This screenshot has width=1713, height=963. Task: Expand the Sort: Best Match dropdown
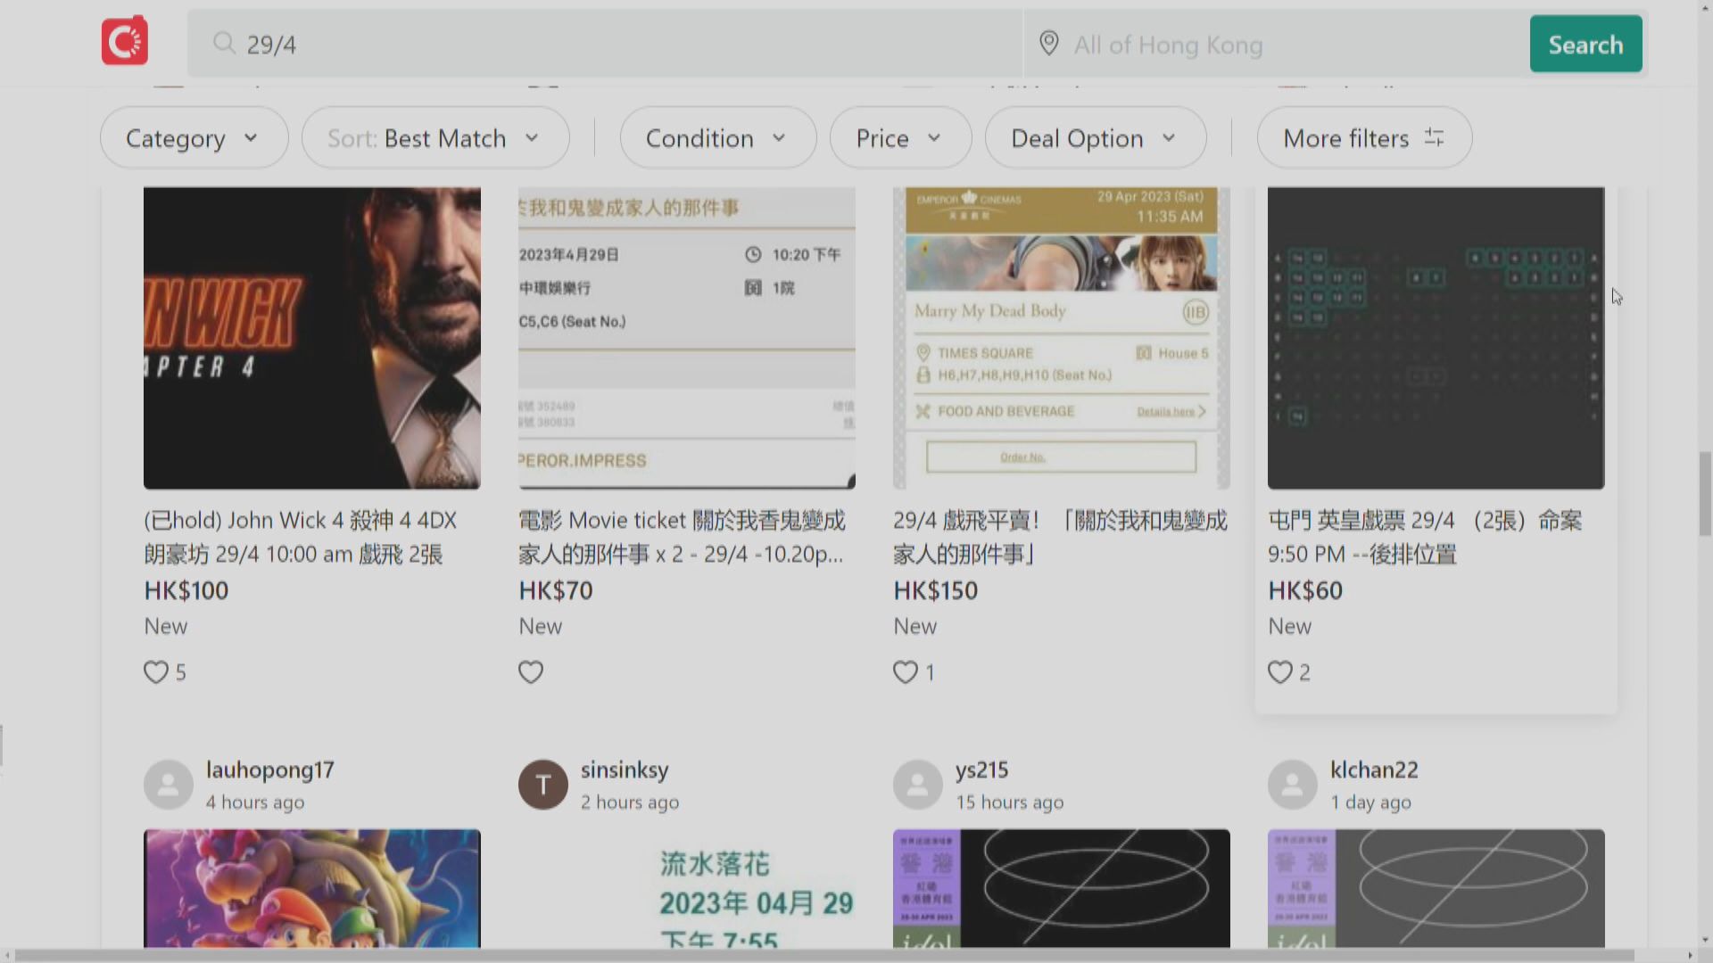(x=434, y=138)
